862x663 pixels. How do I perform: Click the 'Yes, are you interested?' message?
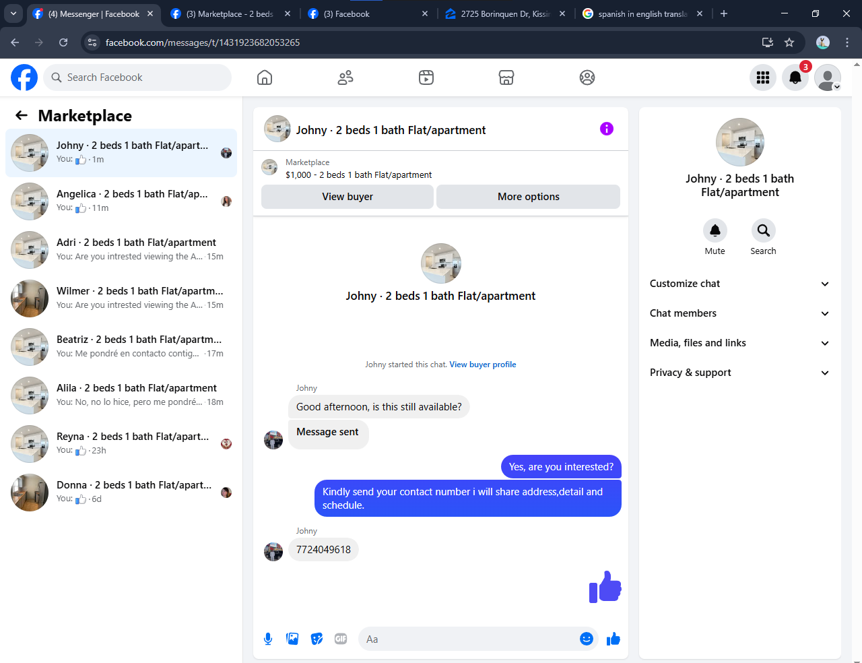[x=561, y=467]
